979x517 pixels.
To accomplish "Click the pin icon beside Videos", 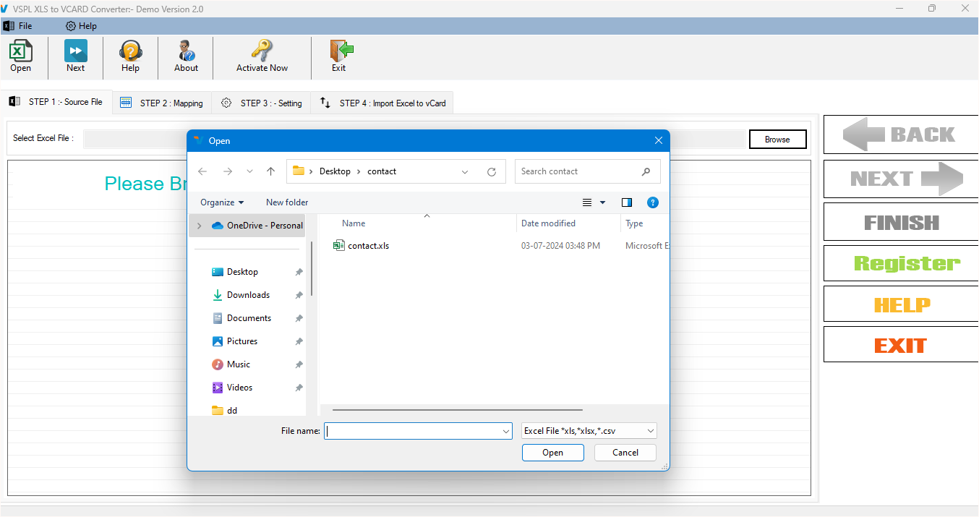I will (x=299, y=388).
